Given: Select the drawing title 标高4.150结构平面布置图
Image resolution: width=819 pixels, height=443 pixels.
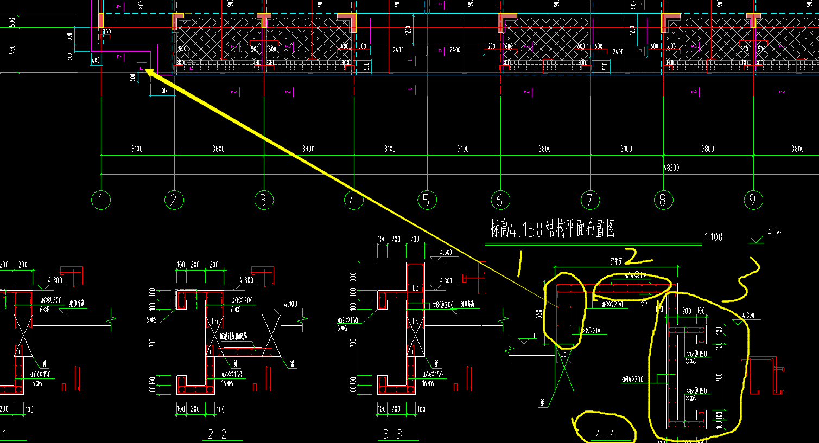Looking at the screenshot, I should (553, 229).
